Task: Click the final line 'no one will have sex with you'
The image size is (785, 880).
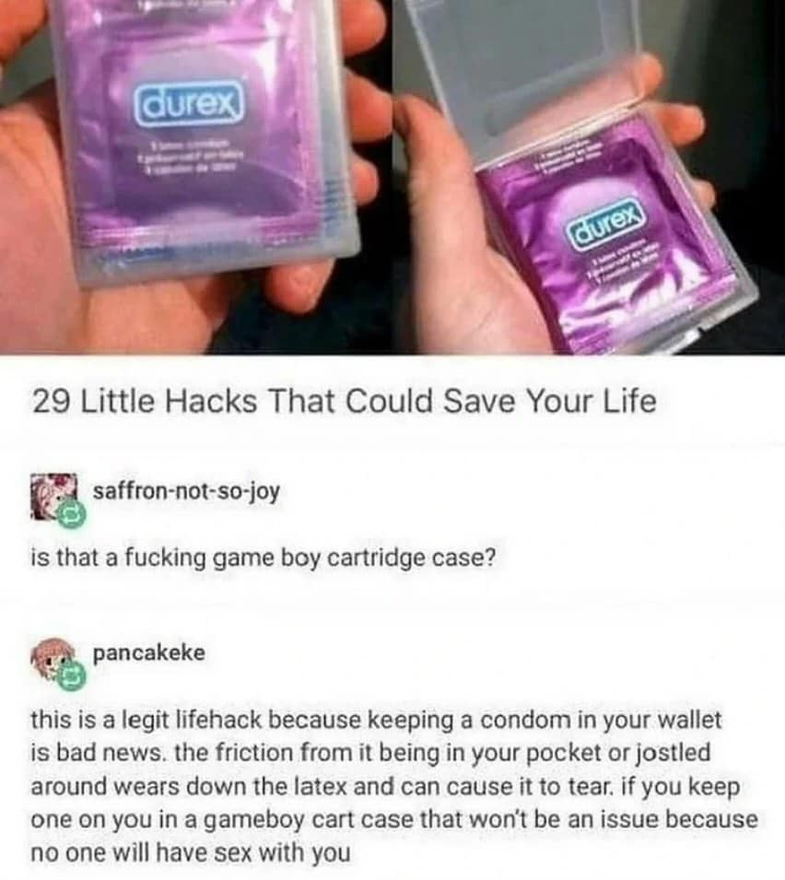Action: [190, 853]
